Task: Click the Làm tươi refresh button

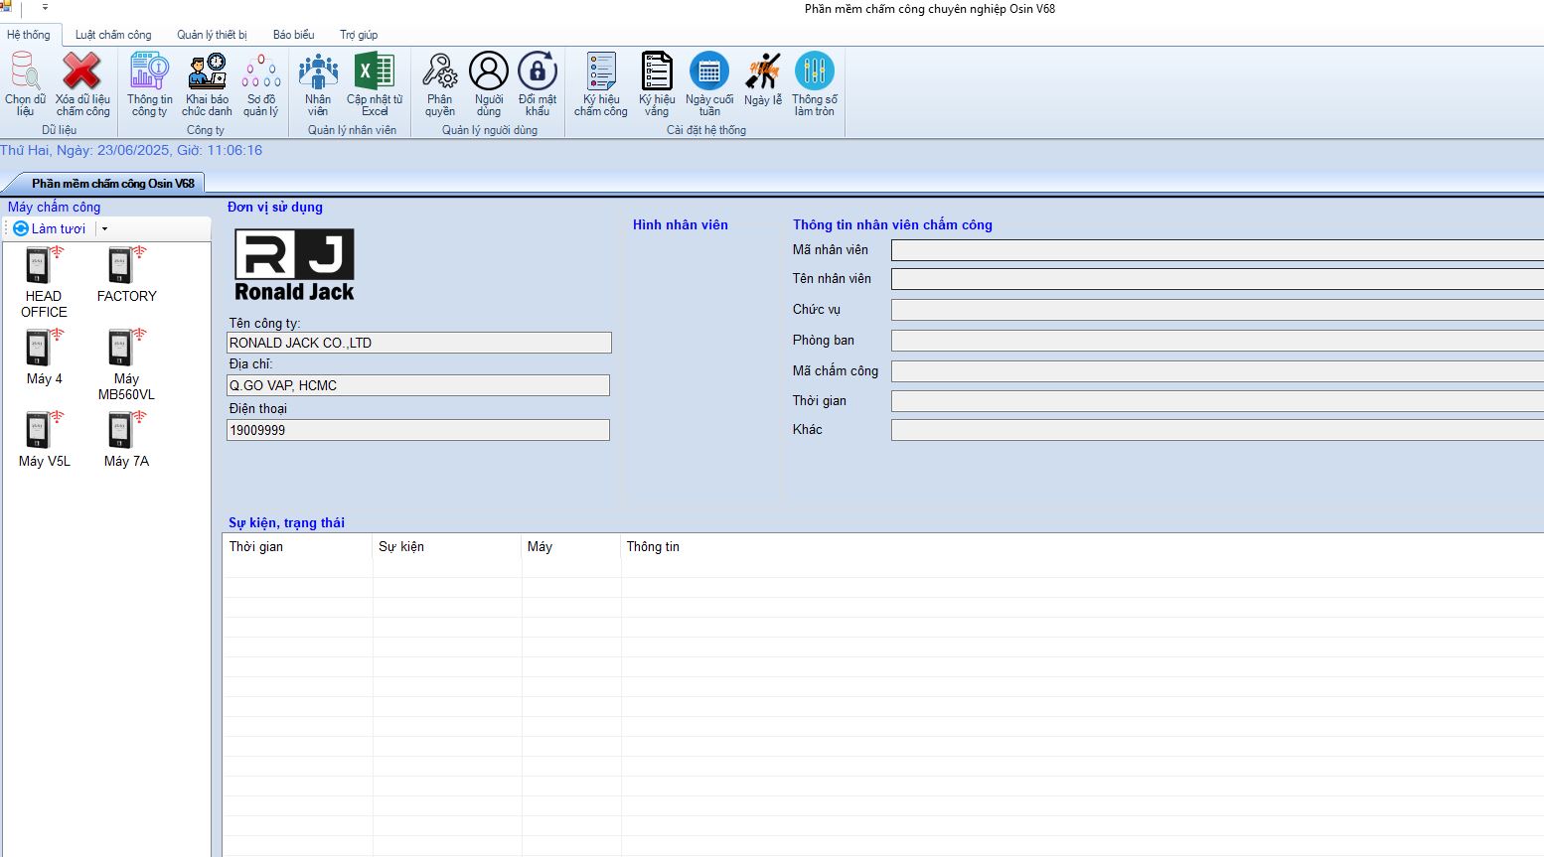Action: coord(50,229)
